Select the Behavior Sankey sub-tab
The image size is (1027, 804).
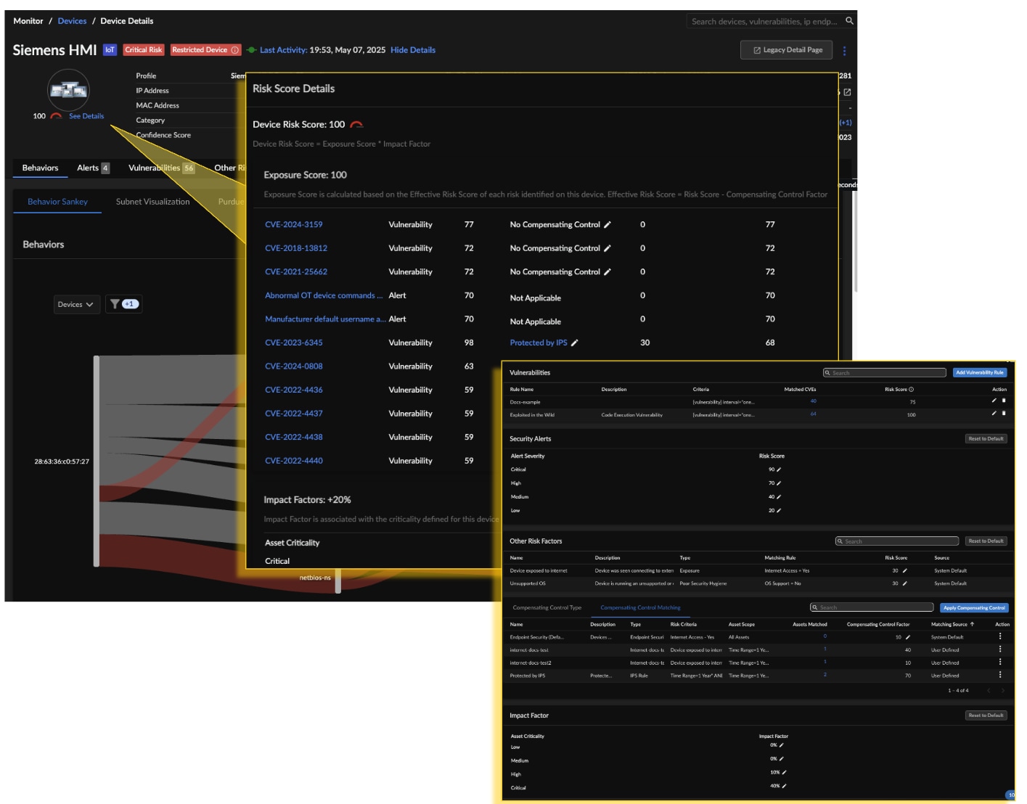(57, 202)
